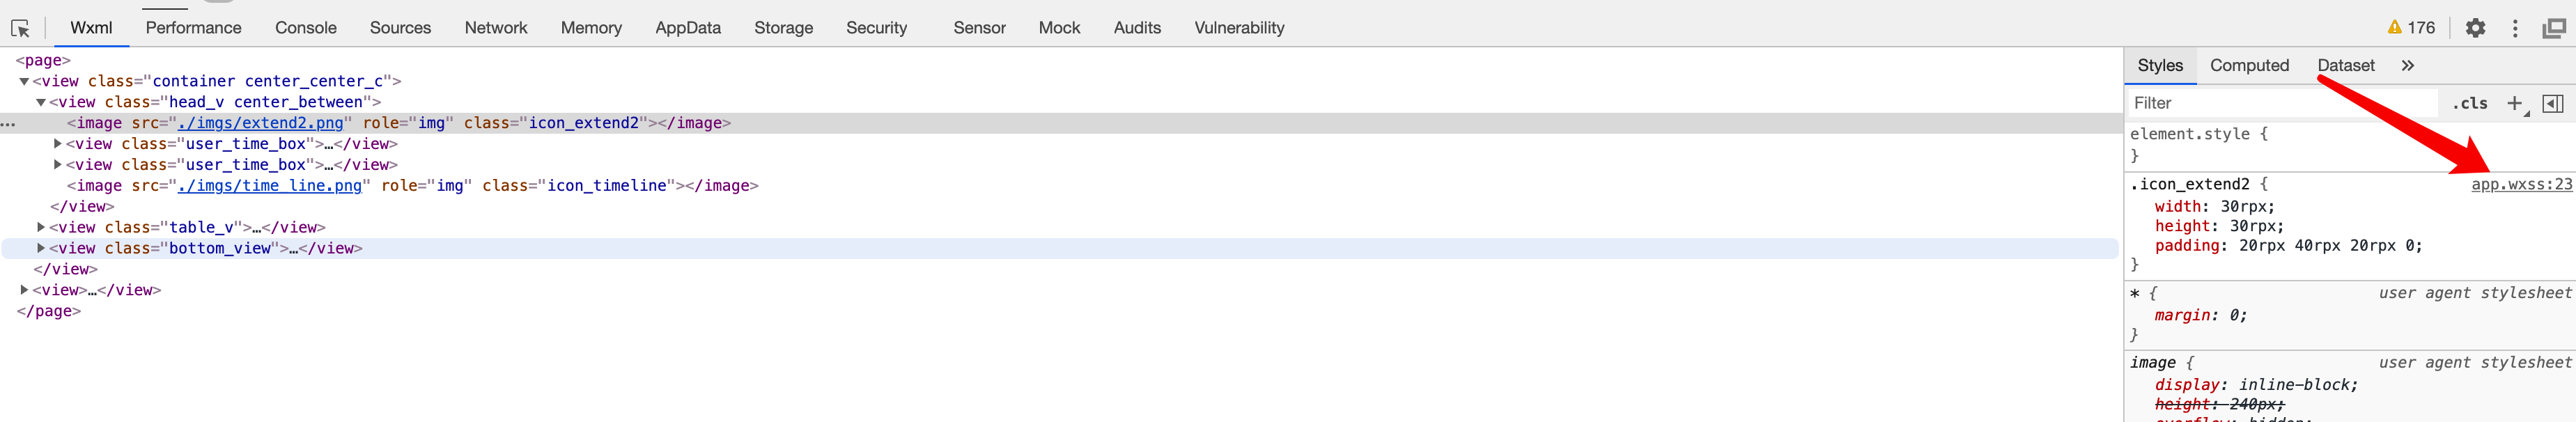Viewport: 2576px width, 422px height.
Task: Open devtools settings gear
Action: pos(2475,28)
